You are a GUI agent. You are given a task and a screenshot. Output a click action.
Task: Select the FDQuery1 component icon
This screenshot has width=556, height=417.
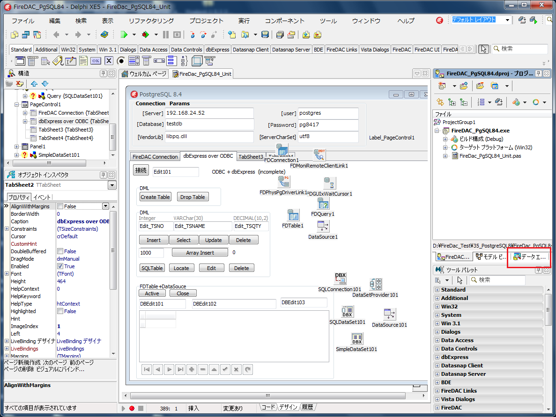pos(323,204)
